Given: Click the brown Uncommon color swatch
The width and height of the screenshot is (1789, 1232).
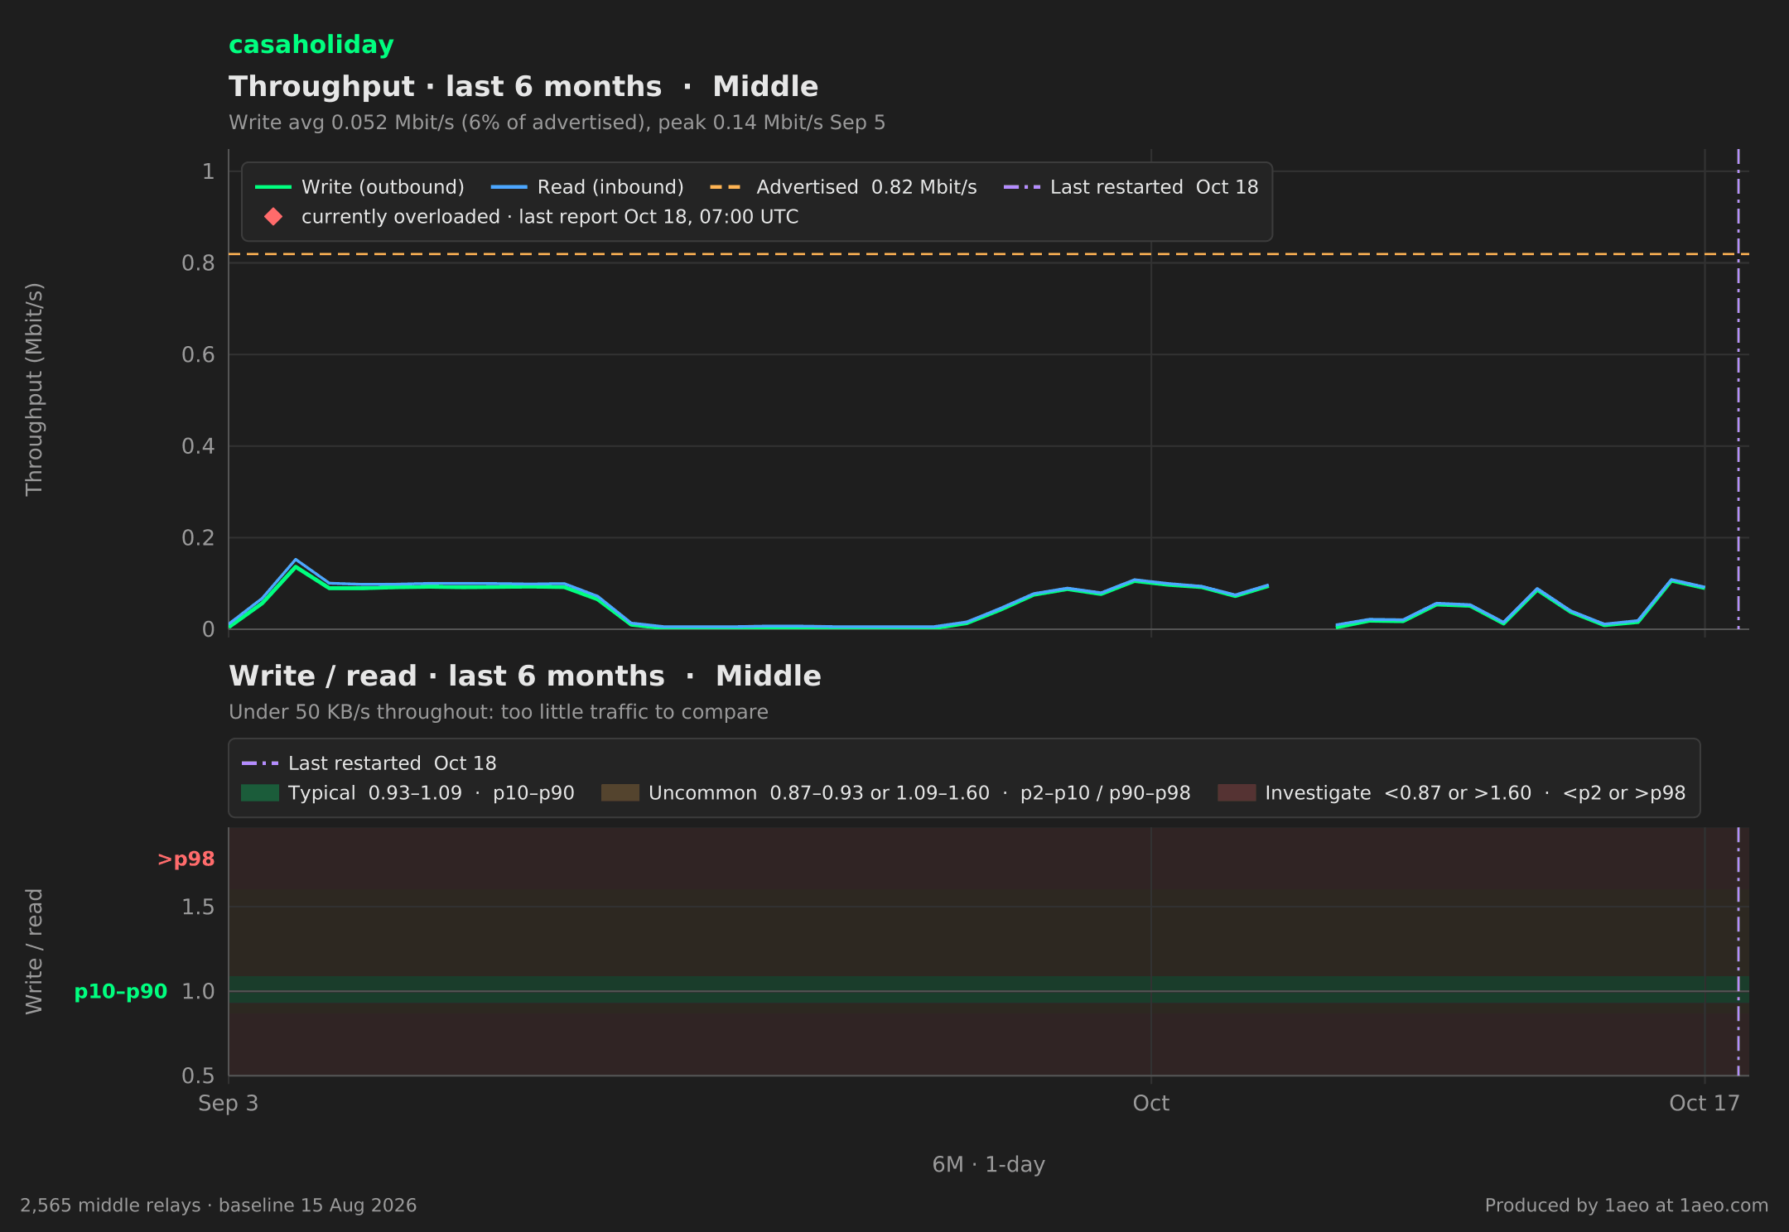Looking at the screenshot, I should click(x=620, y=793).
